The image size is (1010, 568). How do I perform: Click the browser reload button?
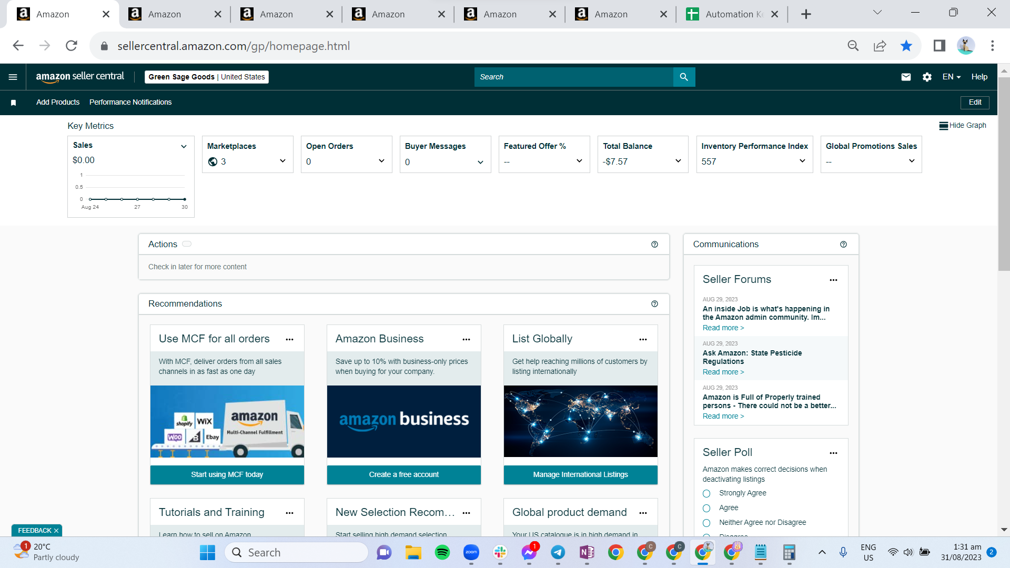click(72, 46)
